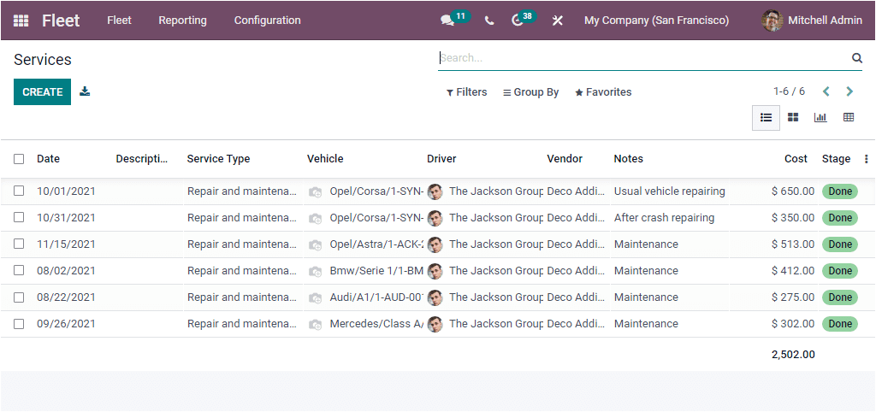Switch to pivot view icon
876x412 pixels.
849,117
